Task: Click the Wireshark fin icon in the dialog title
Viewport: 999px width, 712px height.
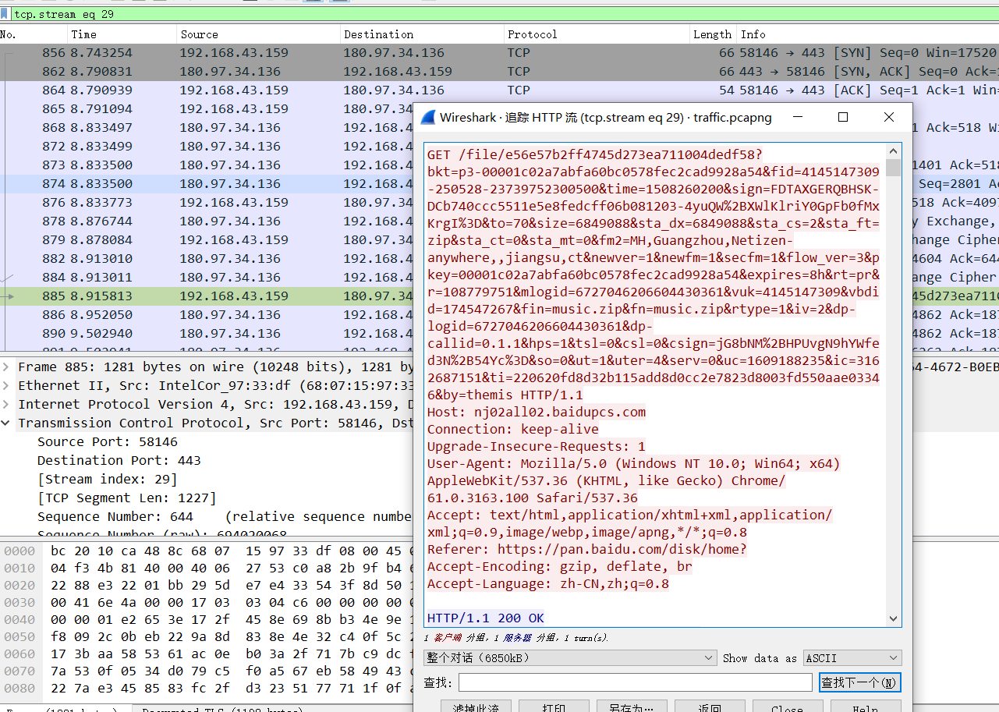Action: click(x=428, y=118)
